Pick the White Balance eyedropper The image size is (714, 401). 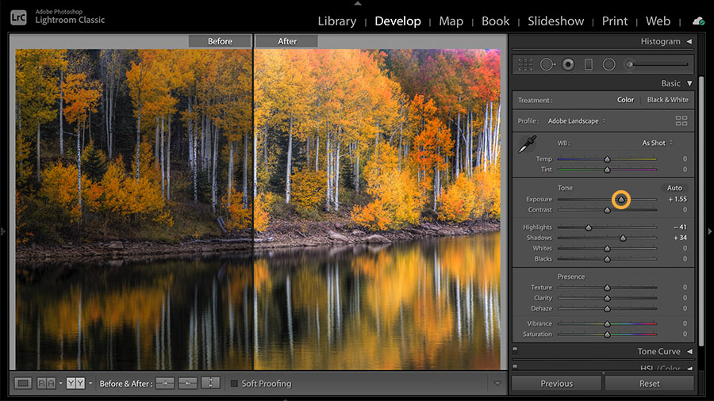click(527, 145)
